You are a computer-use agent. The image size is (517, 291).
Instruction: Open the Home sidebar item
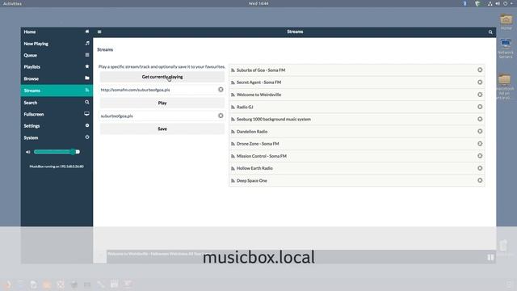pyautogui.click(x=57, y=32)
